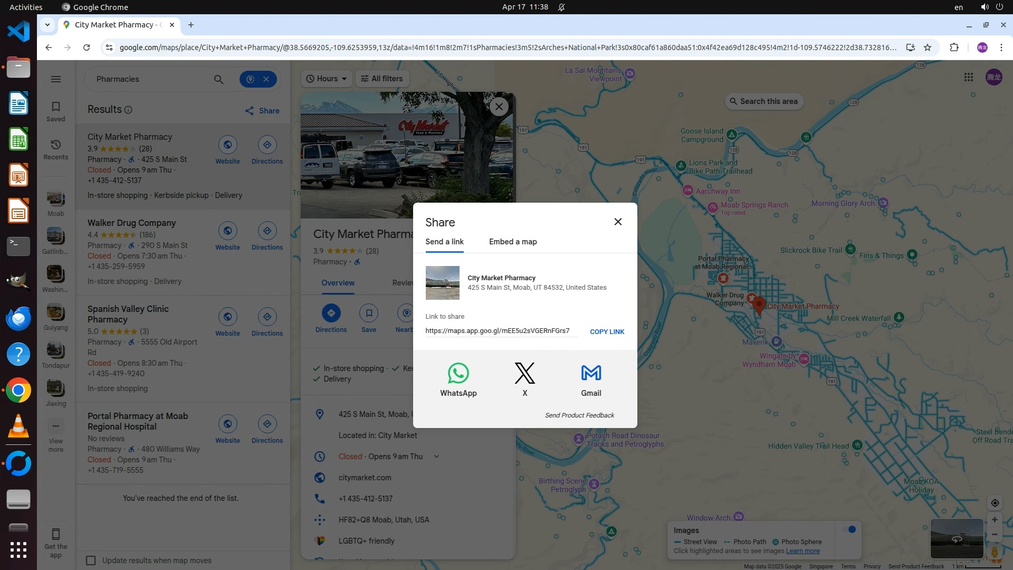Image resolution: width=1013 pixels, height=570 pixels.
Task: Open Chrome tab search dropdown
Action: pyautogui.click(x=47, y=25)
